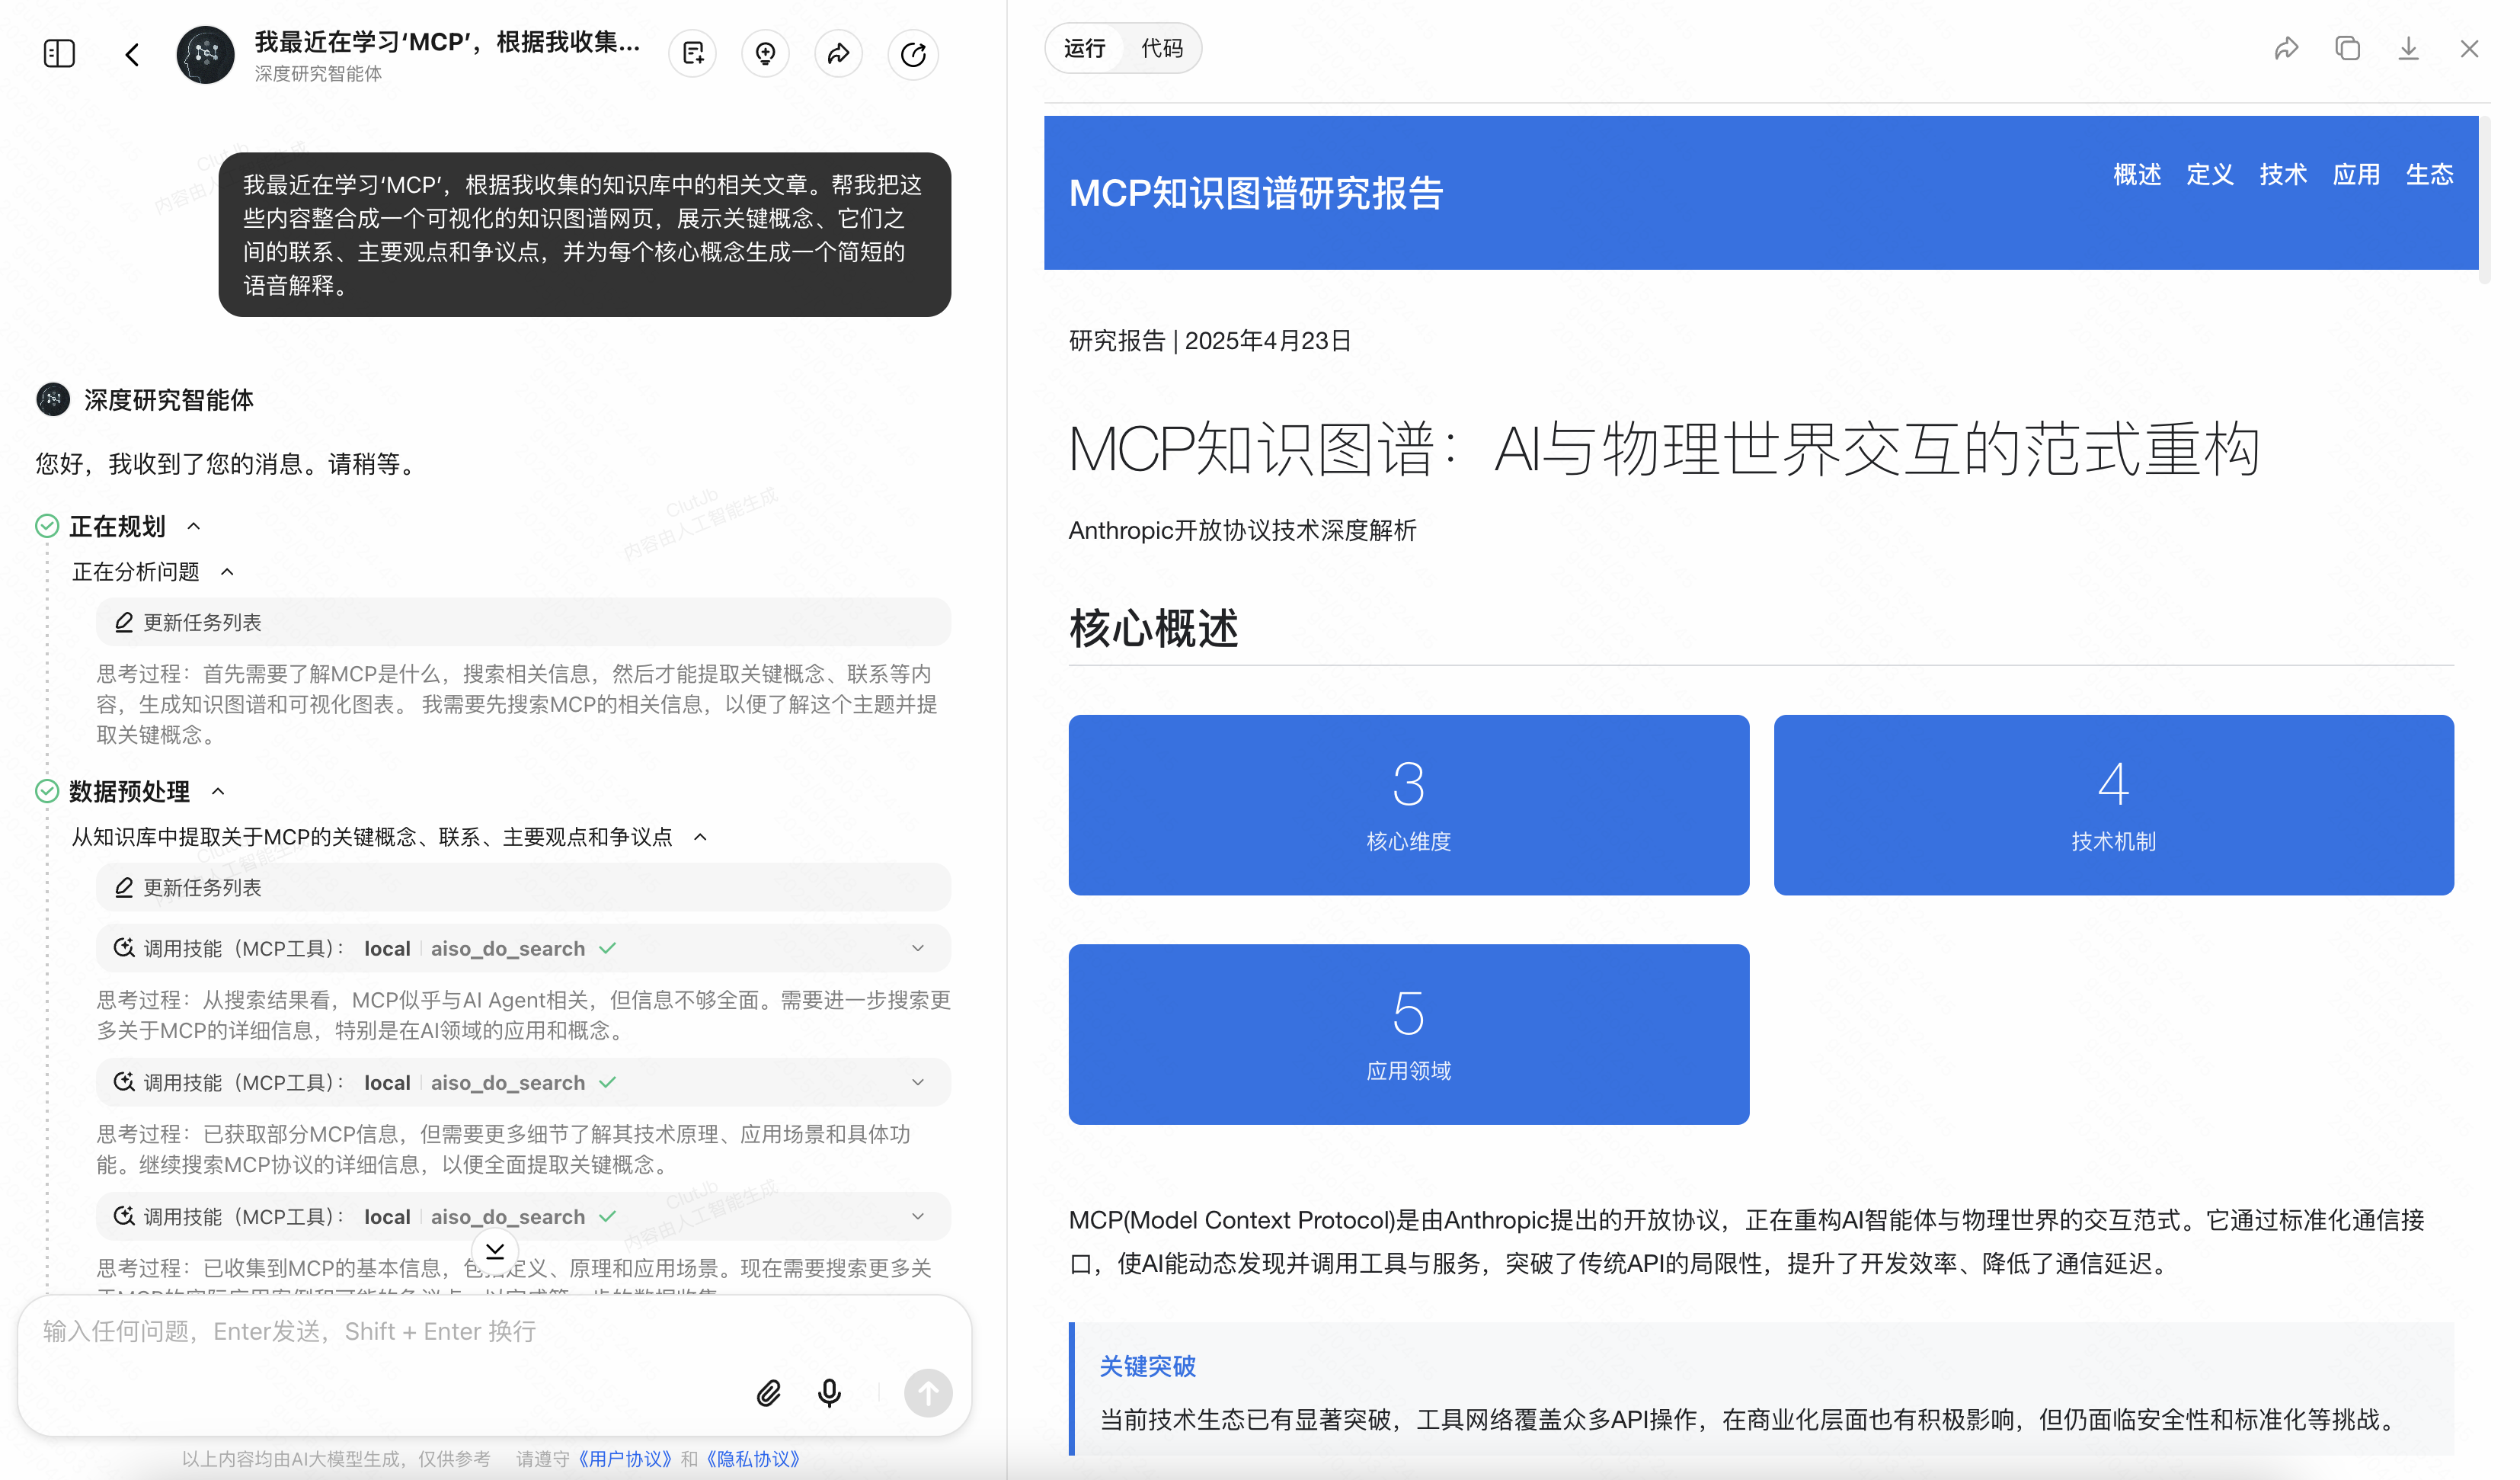Close the preview panel
Image resolution: width=2520 pixels, height=1480 pixels.
pyautogui.click(x=2470, y=48)
